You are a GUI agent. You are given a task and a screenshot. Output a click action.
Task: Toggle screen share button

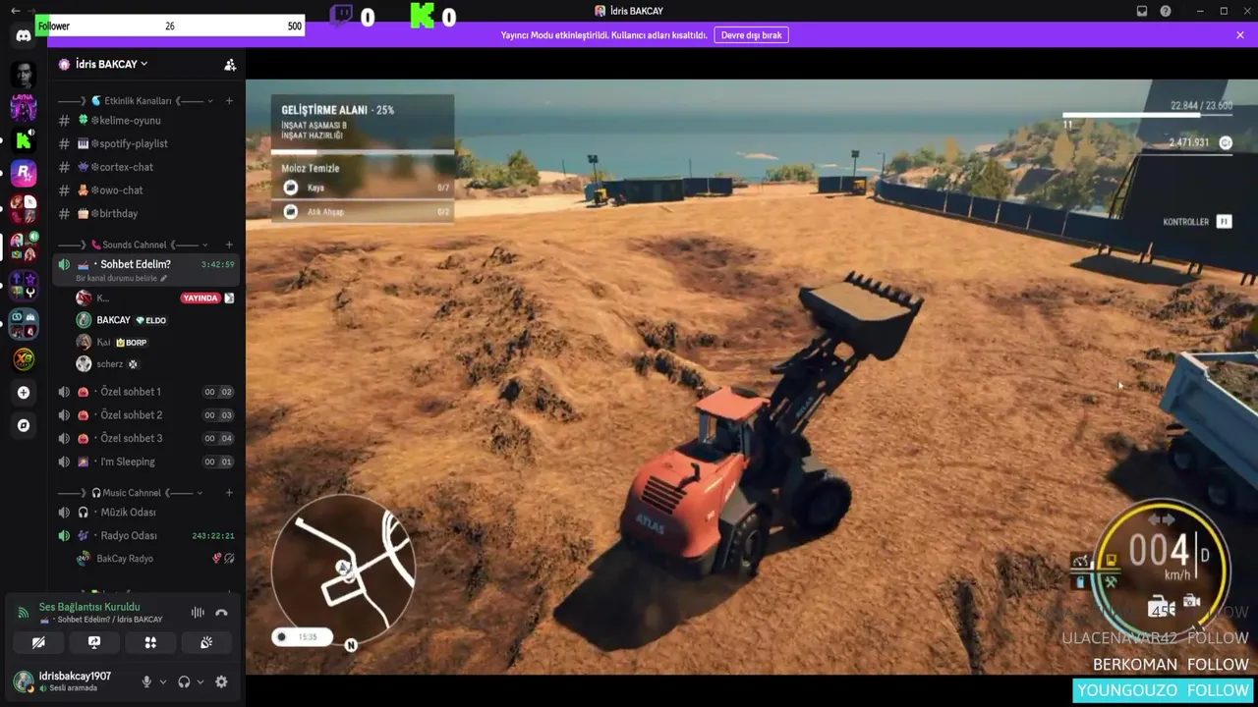(x=94, y=642)
